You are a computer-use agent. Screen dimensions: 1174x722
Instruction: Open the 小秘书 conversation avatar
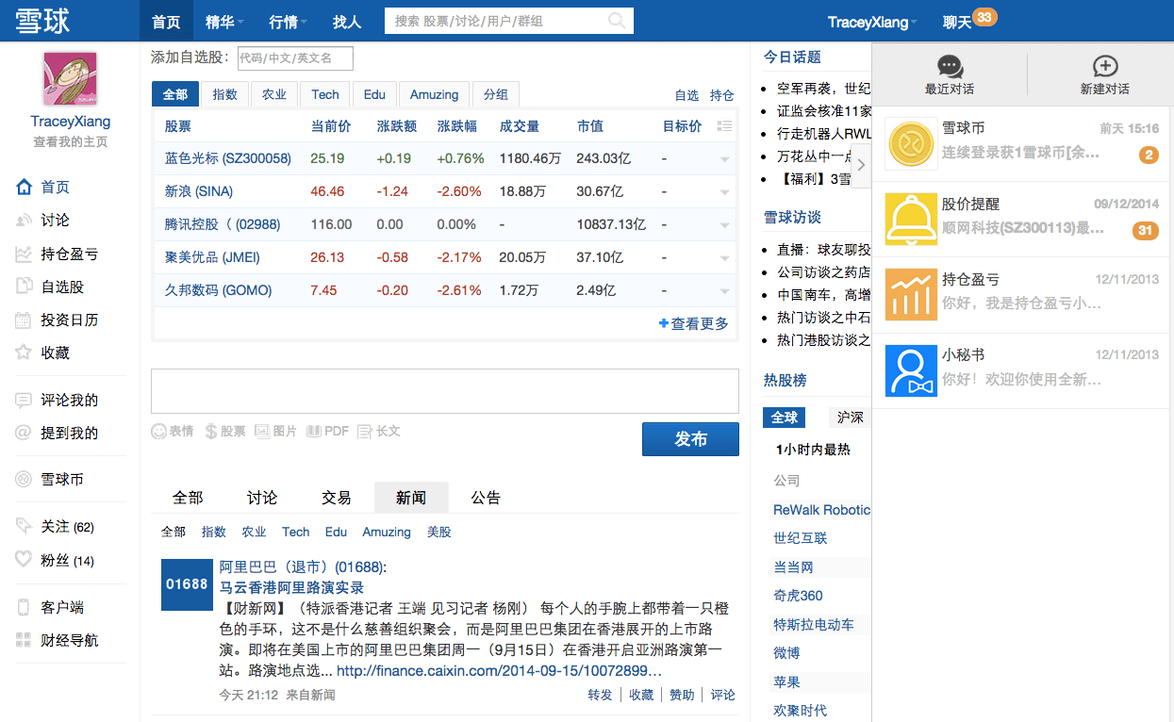point(911,370)
